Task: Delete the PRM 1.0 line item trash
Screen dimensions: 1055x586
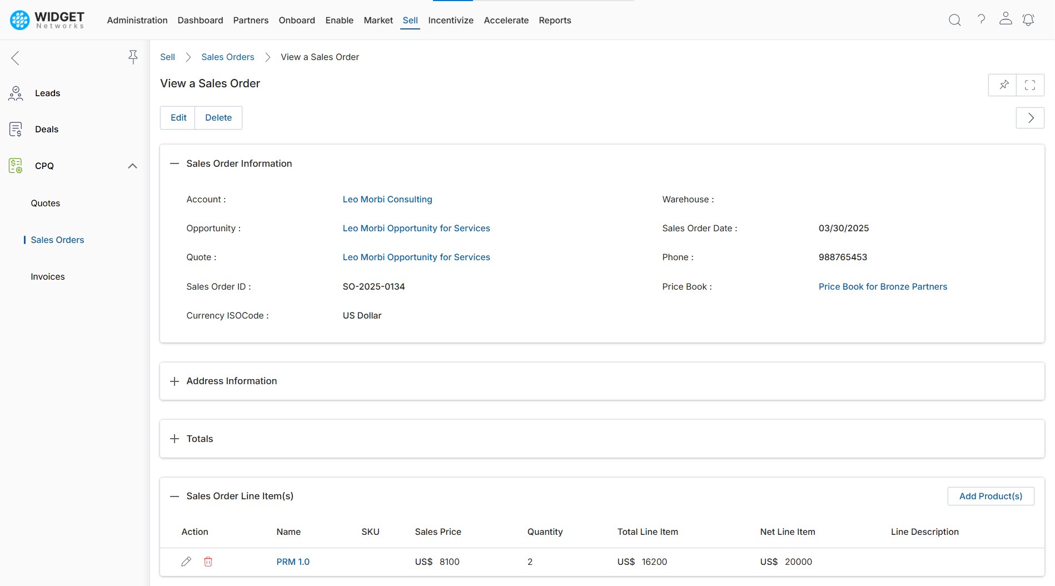Action: coord(208,562)
